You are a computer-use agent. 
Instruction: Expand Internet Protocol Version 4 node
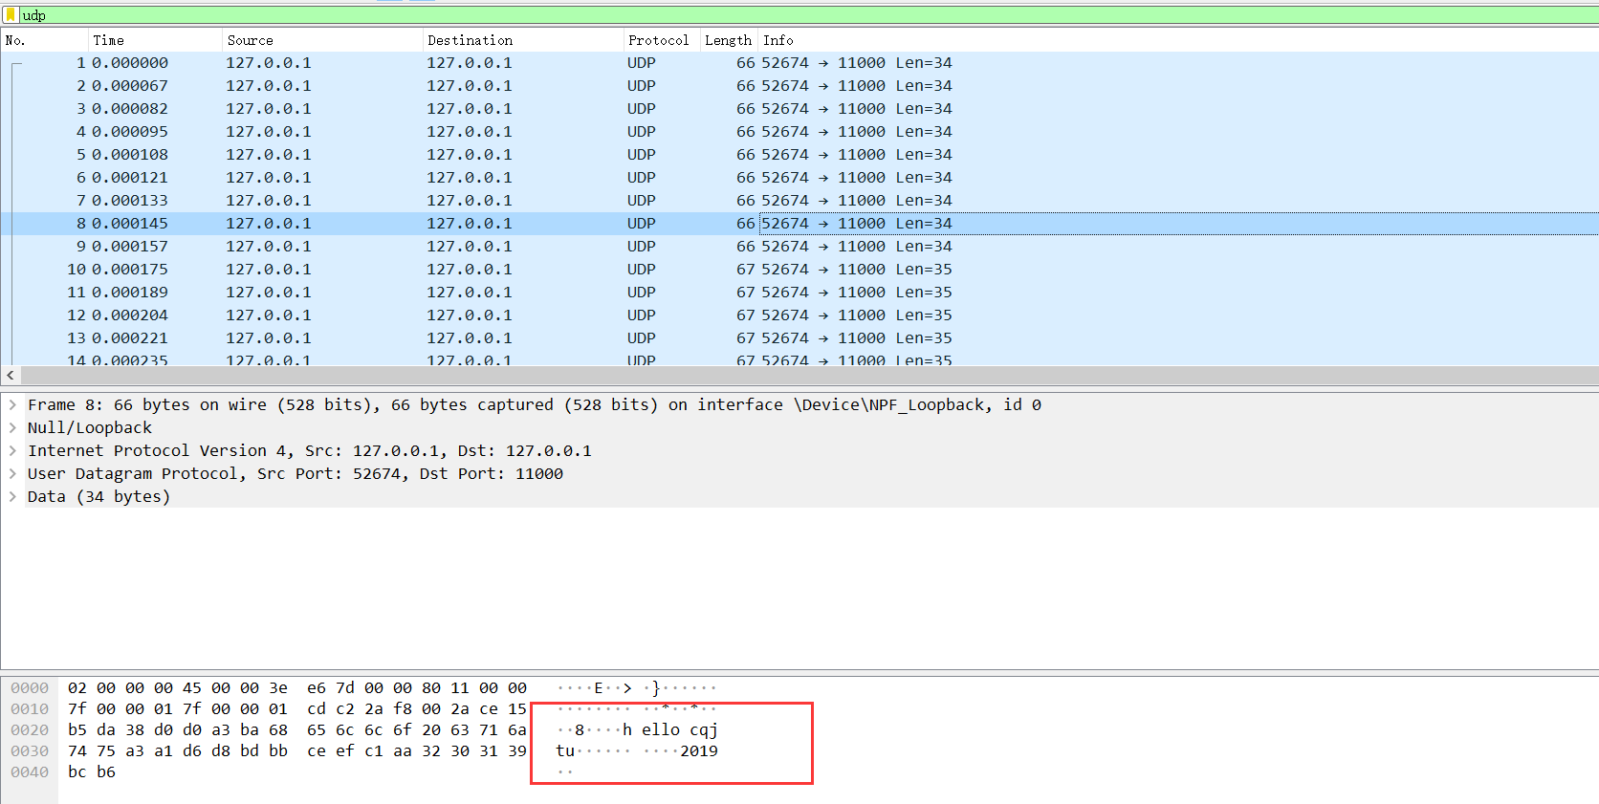point(12,450)
